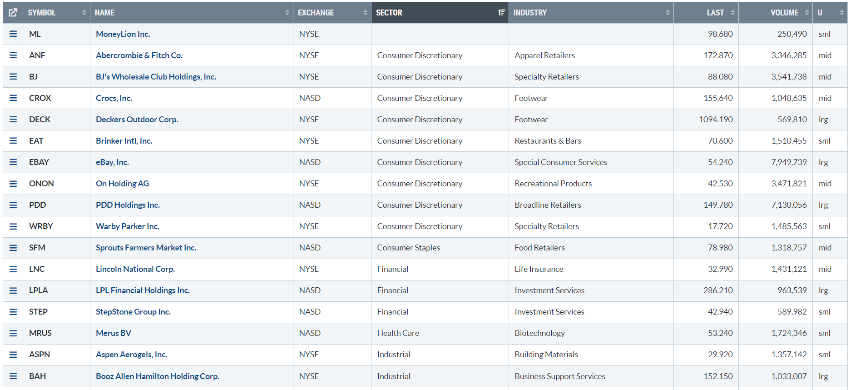The width and height of the screenshot is (851, 390).
Task: Click the Booz Allen Hamilton Holding Corp. link
Action: click(x=157, y=376)
